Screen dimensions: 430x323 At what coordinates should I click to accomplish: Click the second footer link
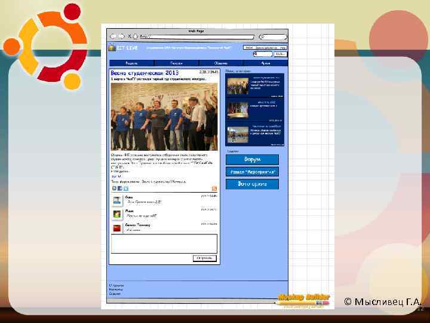116,290
